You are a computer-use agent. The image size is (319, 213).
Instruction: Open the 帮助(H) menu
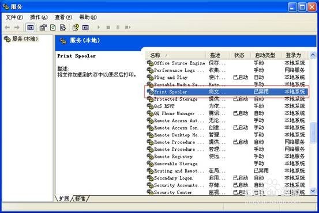[x=88, y=17]
